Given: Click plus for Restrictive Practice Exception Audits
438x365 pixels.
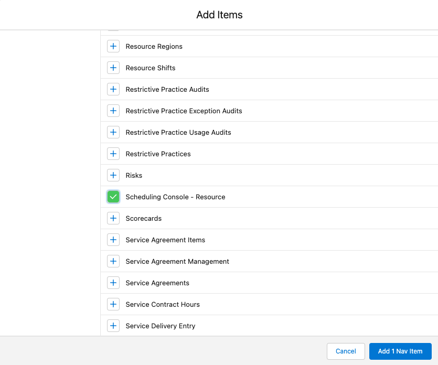Looking at the screenshot, I should (x=113, y=111).
